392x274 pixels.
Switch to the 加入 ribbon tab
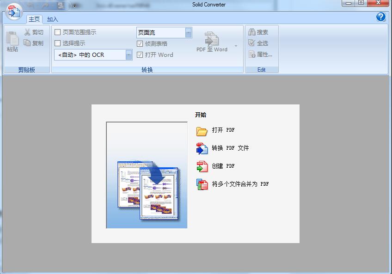pyautogui.click(x=52, y=19)
